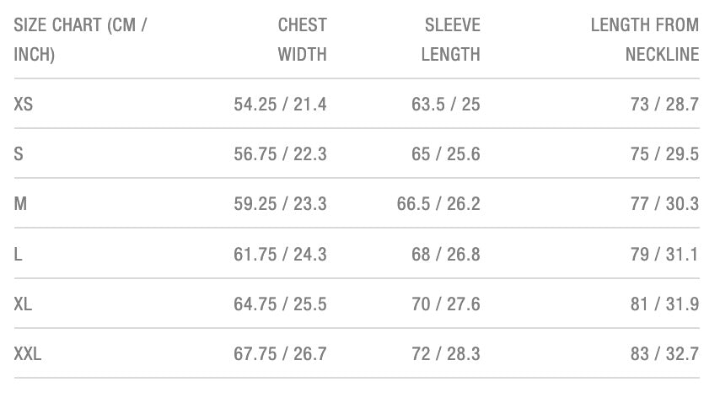Click chest width value 67.75 / 26.7
The height and width of the screenshot is (398, 720).
click(280, 354)
